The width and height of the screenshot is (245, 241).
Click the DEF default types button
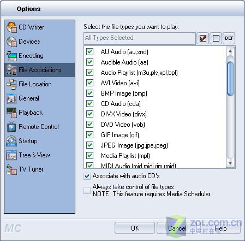point(229,38)
